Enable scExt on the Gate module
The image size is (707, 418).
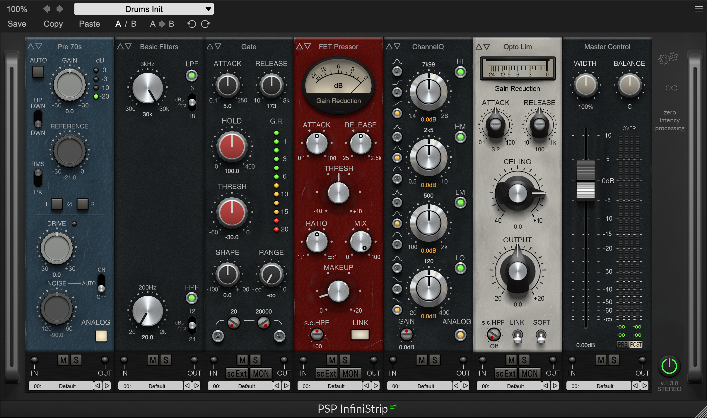point(237,374)
